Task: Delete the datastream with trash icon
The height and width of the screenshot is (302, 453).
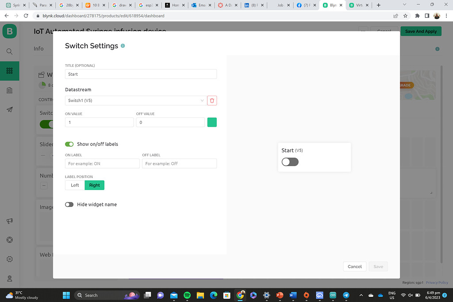Action: click(x=212, y=101)
